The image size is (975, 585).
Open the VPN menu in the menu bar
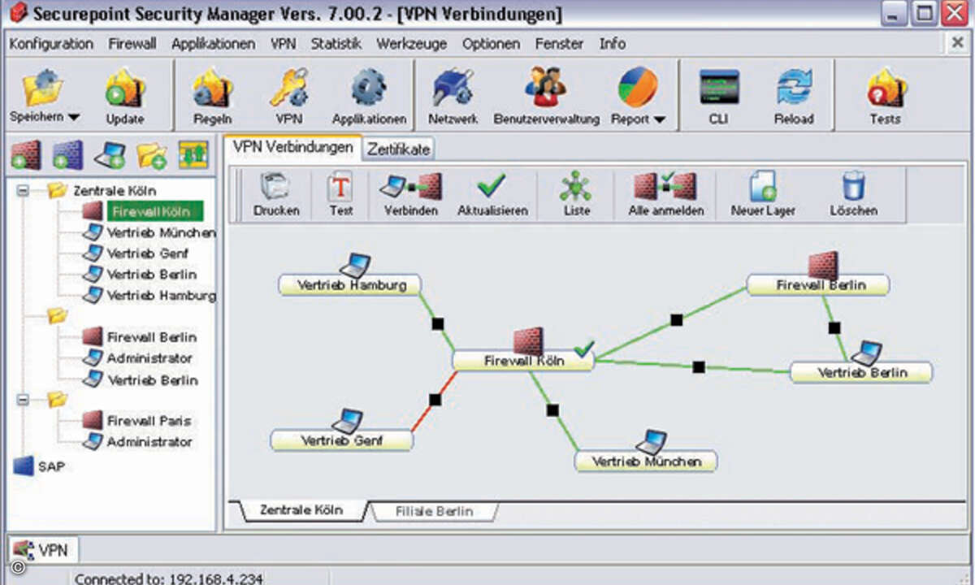point(283,43)
